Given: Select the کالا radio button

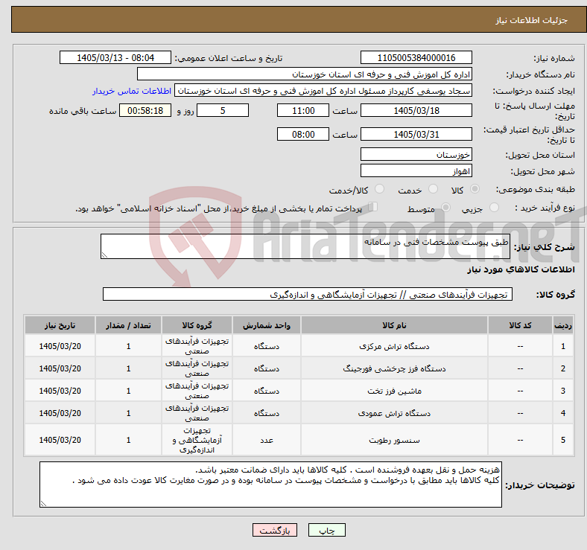Looking at the screenshot, I should (475, 189).
